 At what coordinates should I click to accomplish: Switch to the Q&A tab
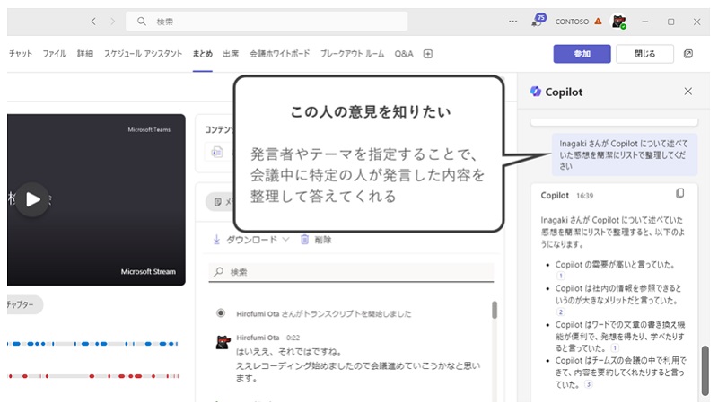pos(404,54)
